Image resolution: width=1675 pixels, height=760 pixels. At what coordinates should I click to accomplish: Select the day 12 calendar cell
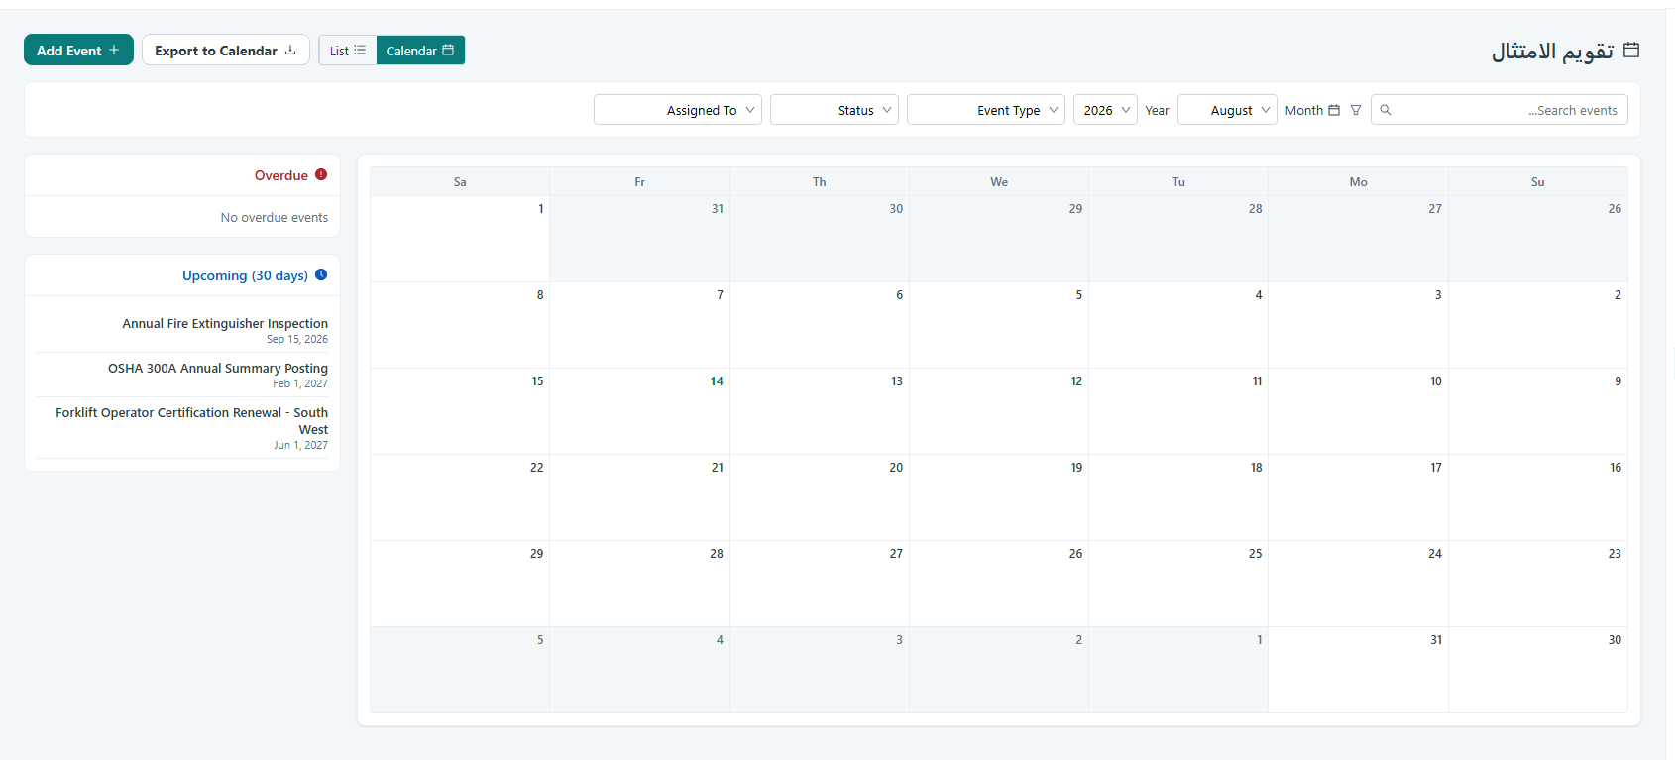point(999,411)
